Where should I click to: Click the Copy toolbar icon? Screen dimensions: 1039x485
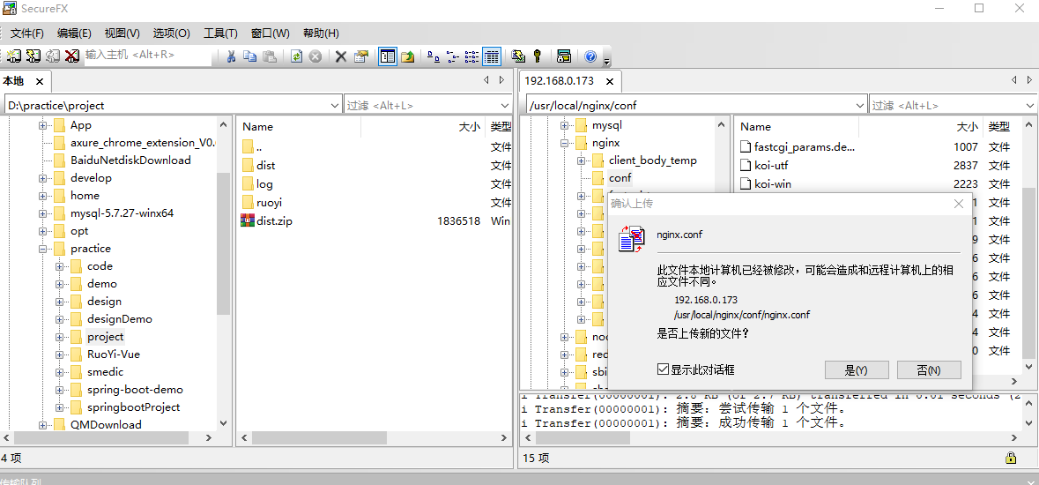coord(249,56)
